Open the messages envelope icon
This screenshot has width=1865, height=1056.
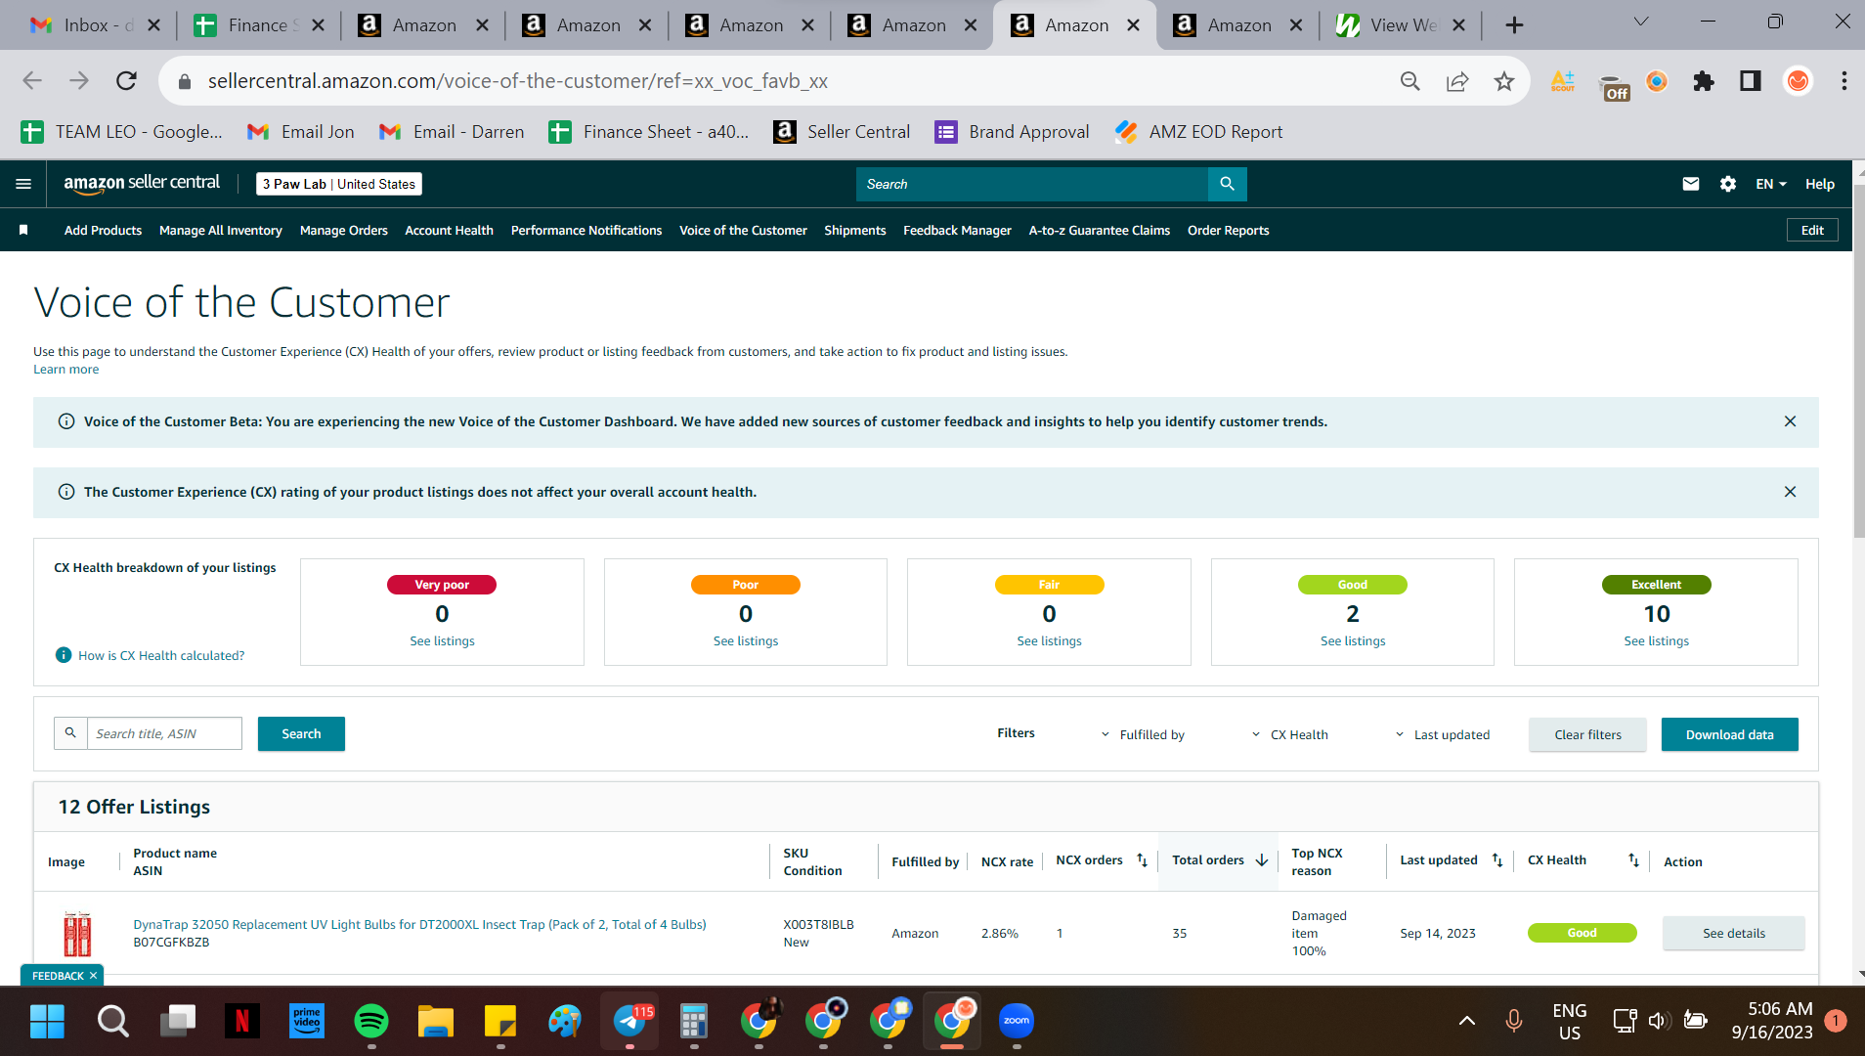click(1690, 184)
